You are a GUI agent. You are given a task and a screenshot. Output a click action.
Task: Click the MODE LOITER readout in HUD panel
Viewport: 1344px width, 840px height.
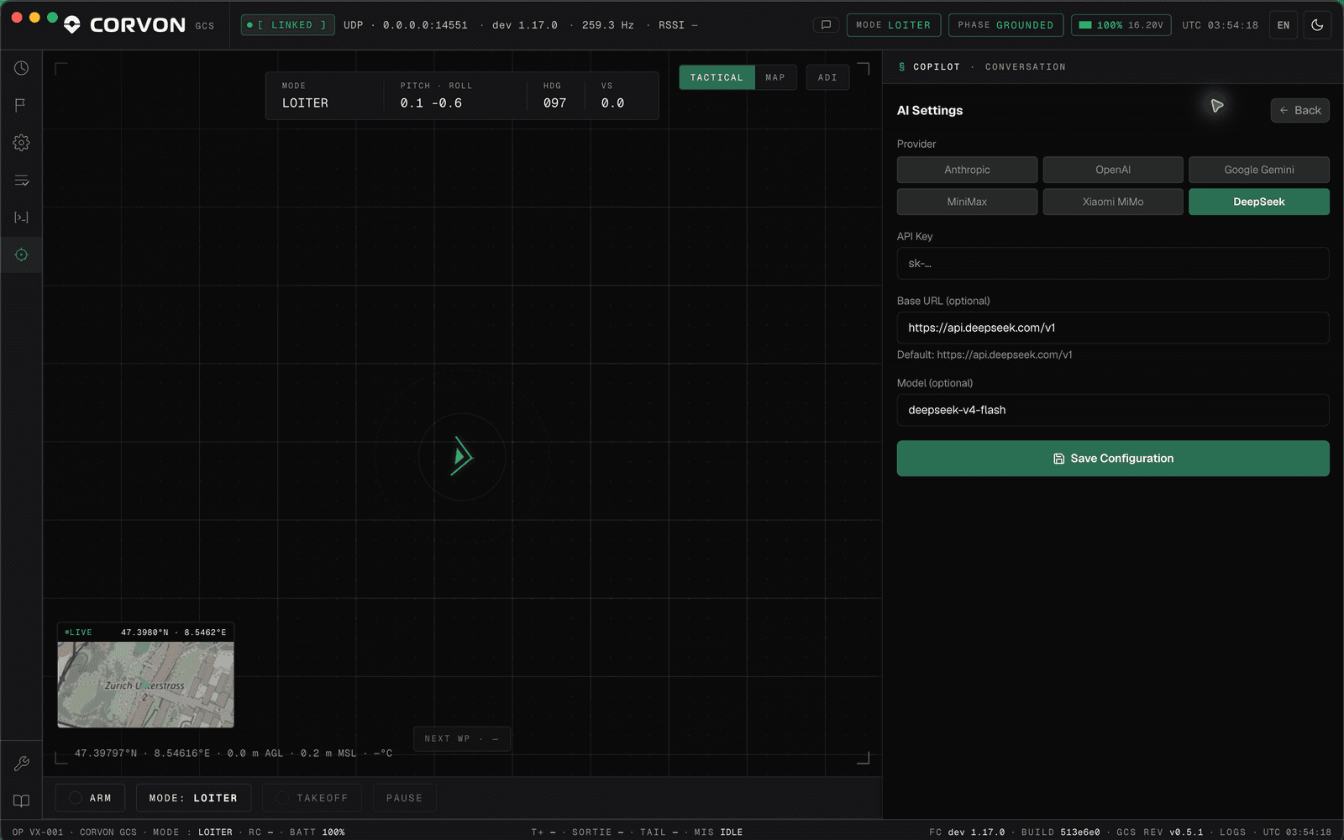coord(305,95)
